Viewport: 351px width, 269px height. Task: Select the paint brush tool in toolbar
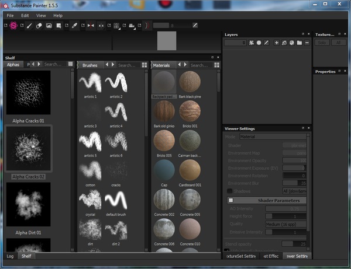tap(29, 26)
